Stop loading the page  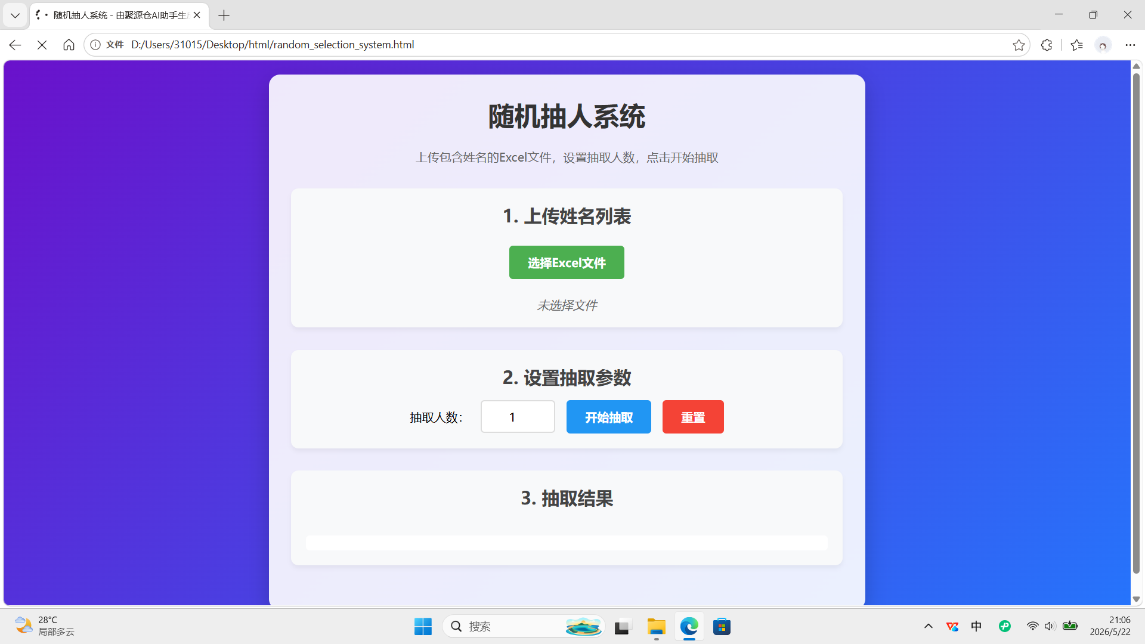[x=42, y=45]
